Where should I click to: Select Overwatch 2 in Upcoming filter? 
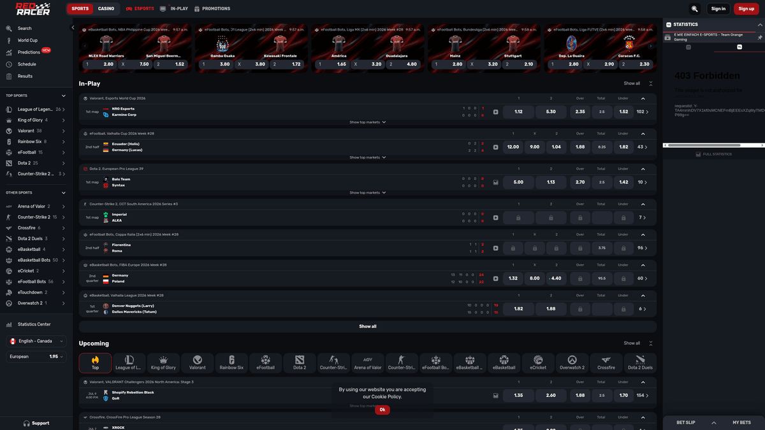pos(572,363)
